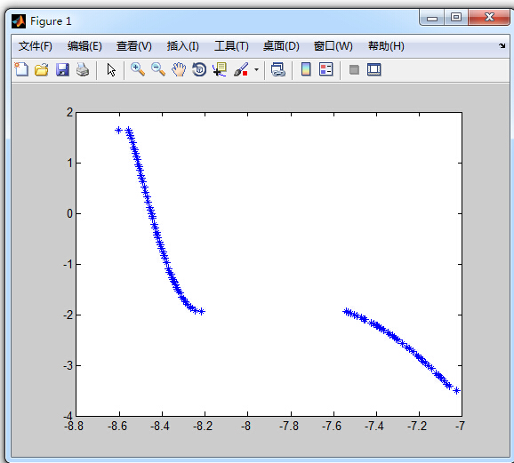The width and height of the screenshot is (514, 463).
Task: Click the Link Plot icon
Action: tap(278, 69)
